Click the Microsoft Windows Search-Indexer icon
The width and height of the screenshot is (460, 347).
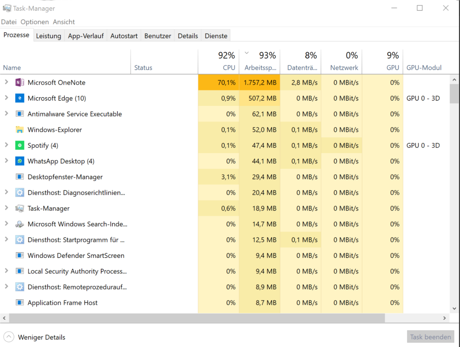[20, 224]
